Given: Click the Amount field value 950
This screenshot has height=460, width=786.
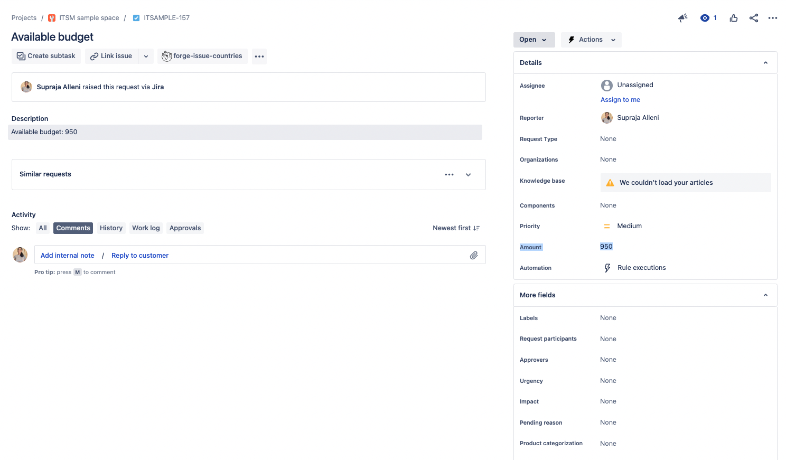Looking at the screenshot, I should pyautogui.click(x=605, y=246).
